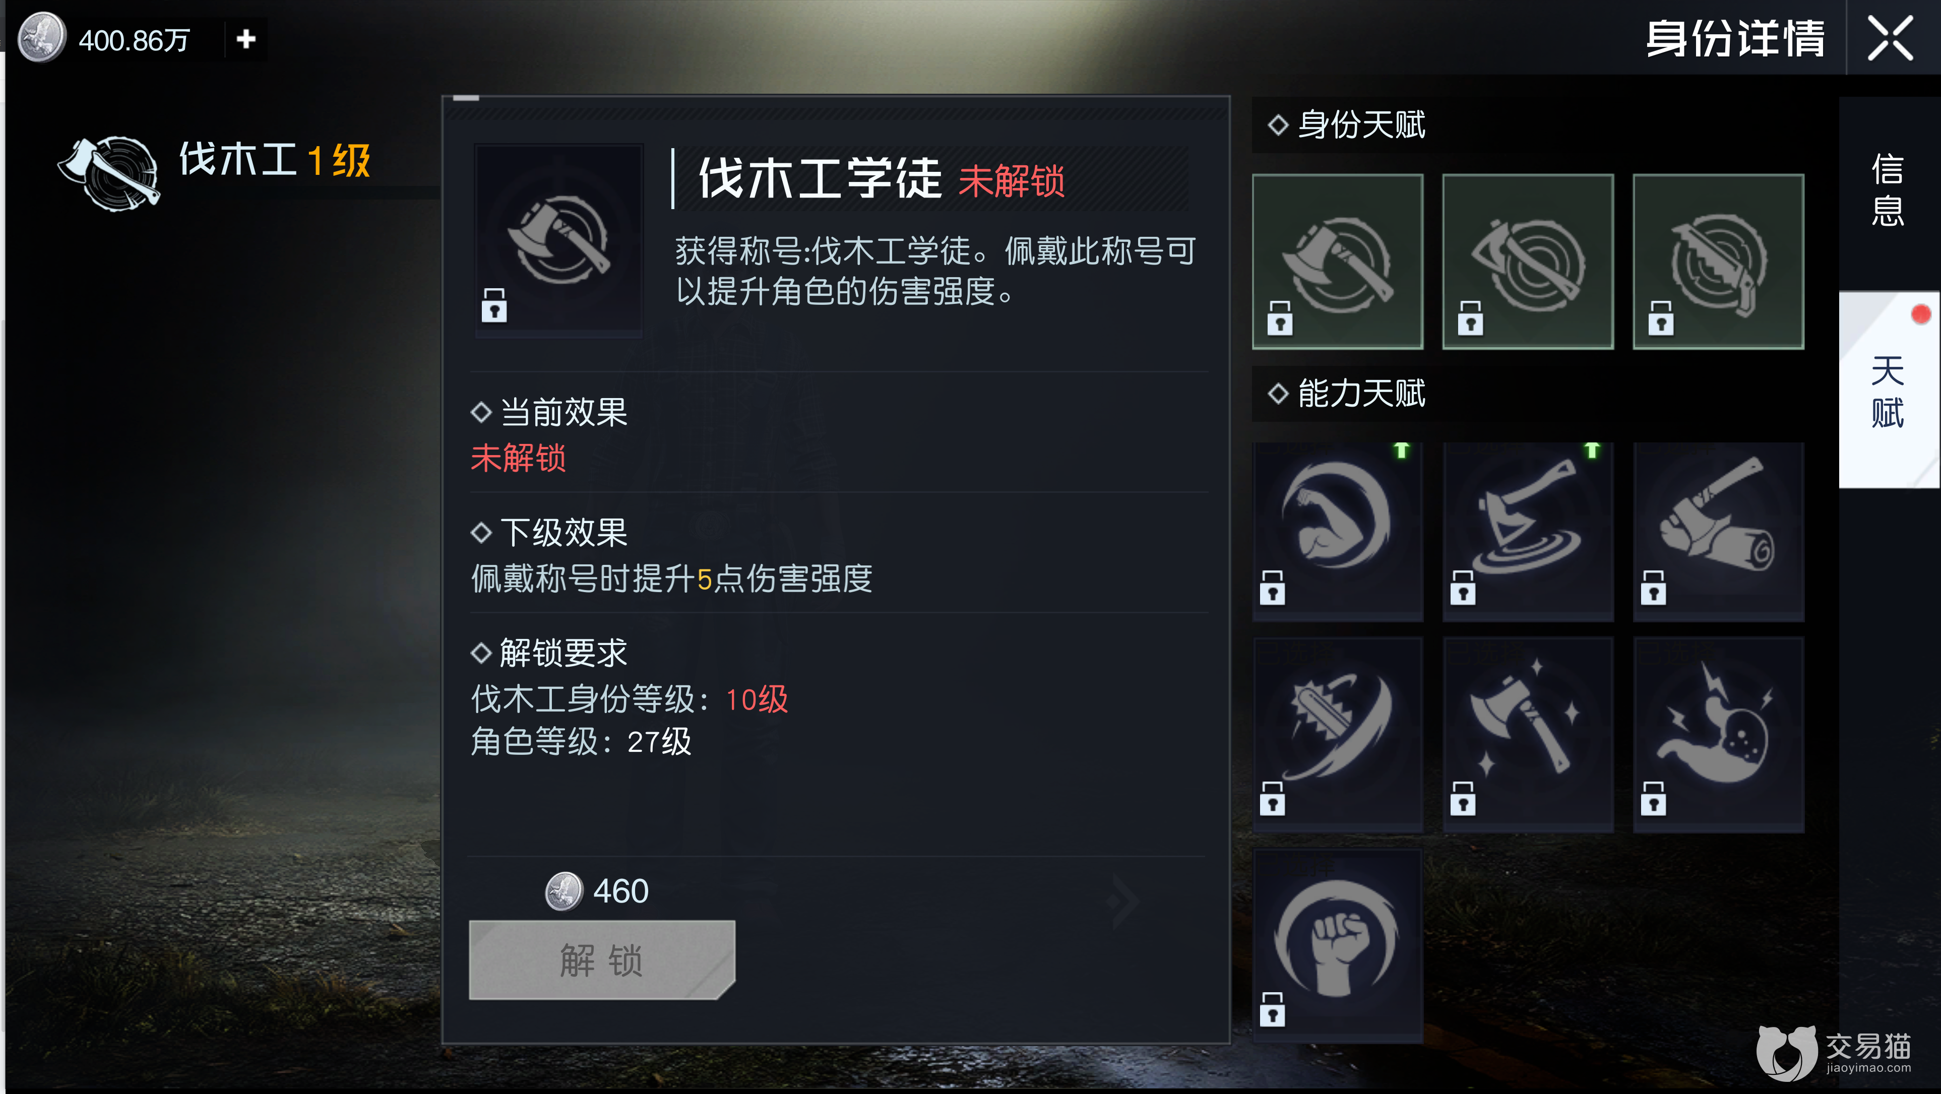Select the second identity talent with crossed axe
The image size is (1941, 1094).
coord(1527,262)
